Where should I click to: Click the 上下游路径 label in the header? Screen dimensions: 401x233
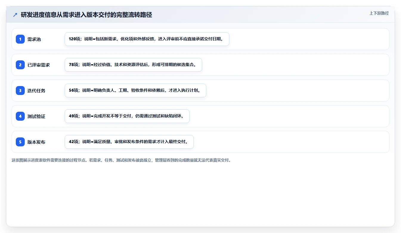pyautogui.click(x=379, y=13)
